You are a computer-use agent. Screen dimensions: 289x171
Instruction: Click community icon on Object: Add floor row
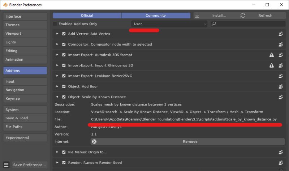[x=281, y=86]
